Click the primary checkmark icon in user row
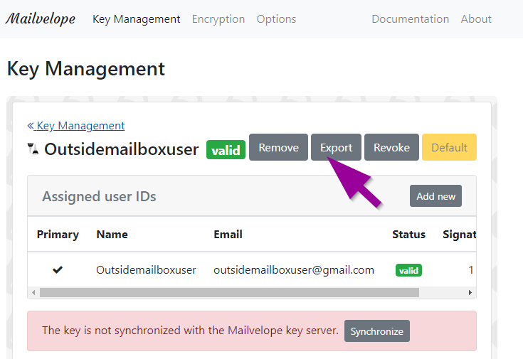This screenshot has height=359, width=523. click(58, 269)
